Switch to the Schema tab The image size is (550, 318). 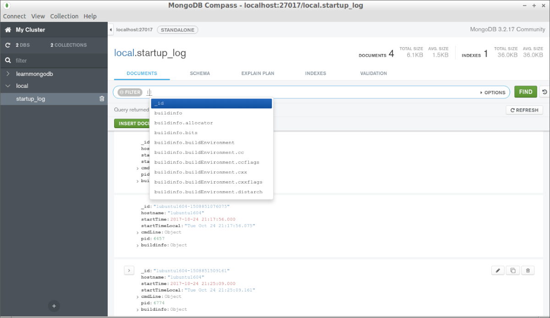200,73
